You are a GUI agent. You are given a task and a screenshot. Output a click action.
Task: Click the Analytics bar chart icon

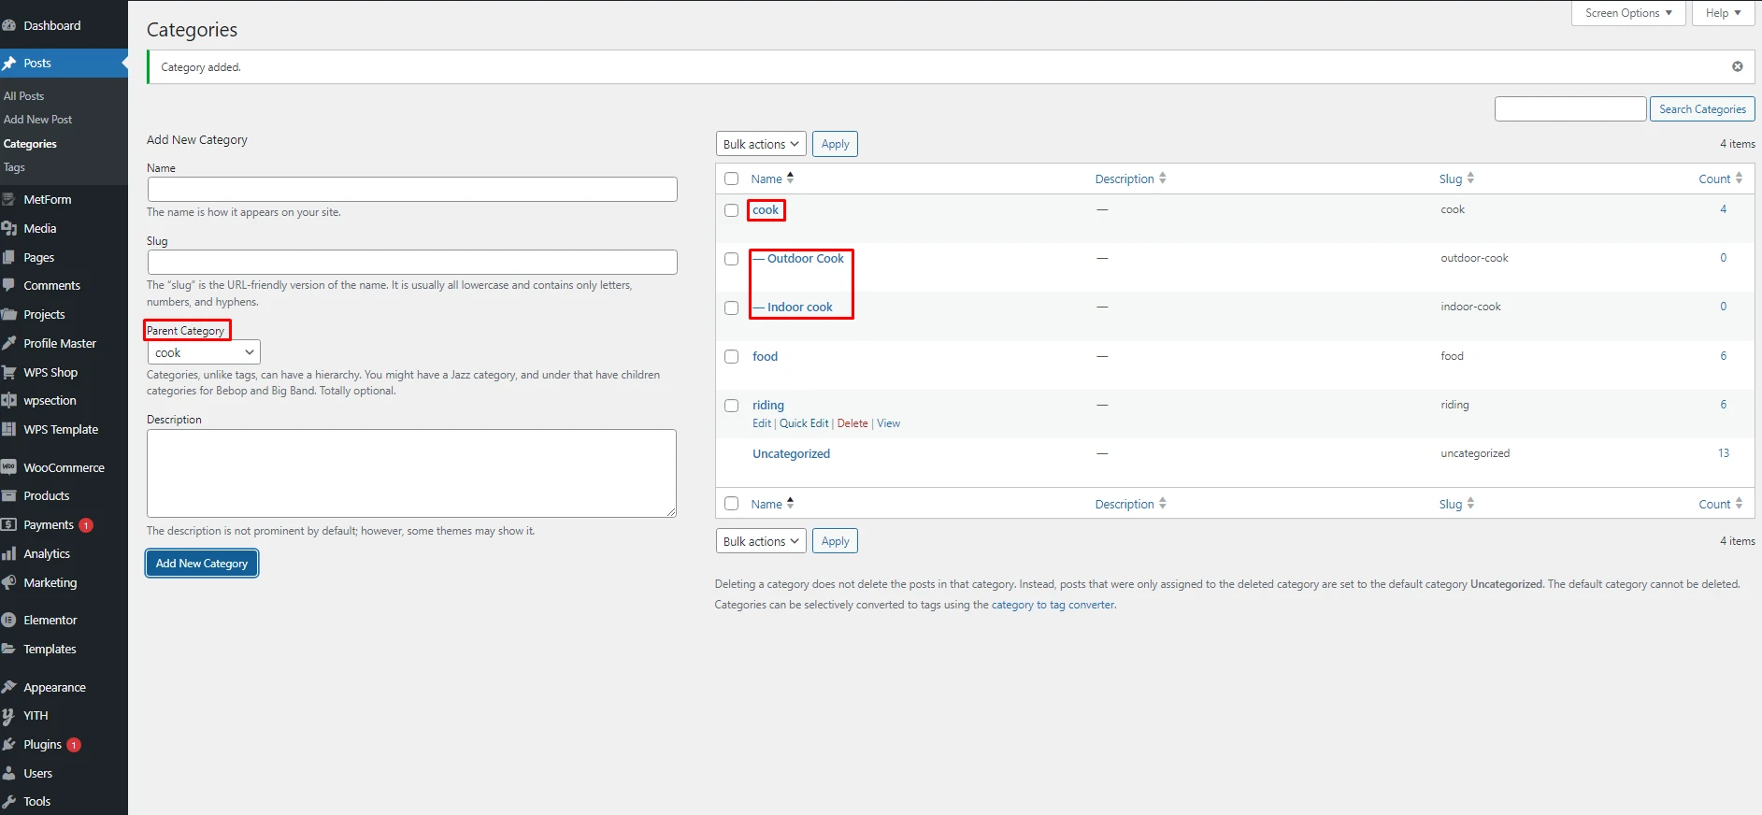pyautogui.click(x=9, y=553)
